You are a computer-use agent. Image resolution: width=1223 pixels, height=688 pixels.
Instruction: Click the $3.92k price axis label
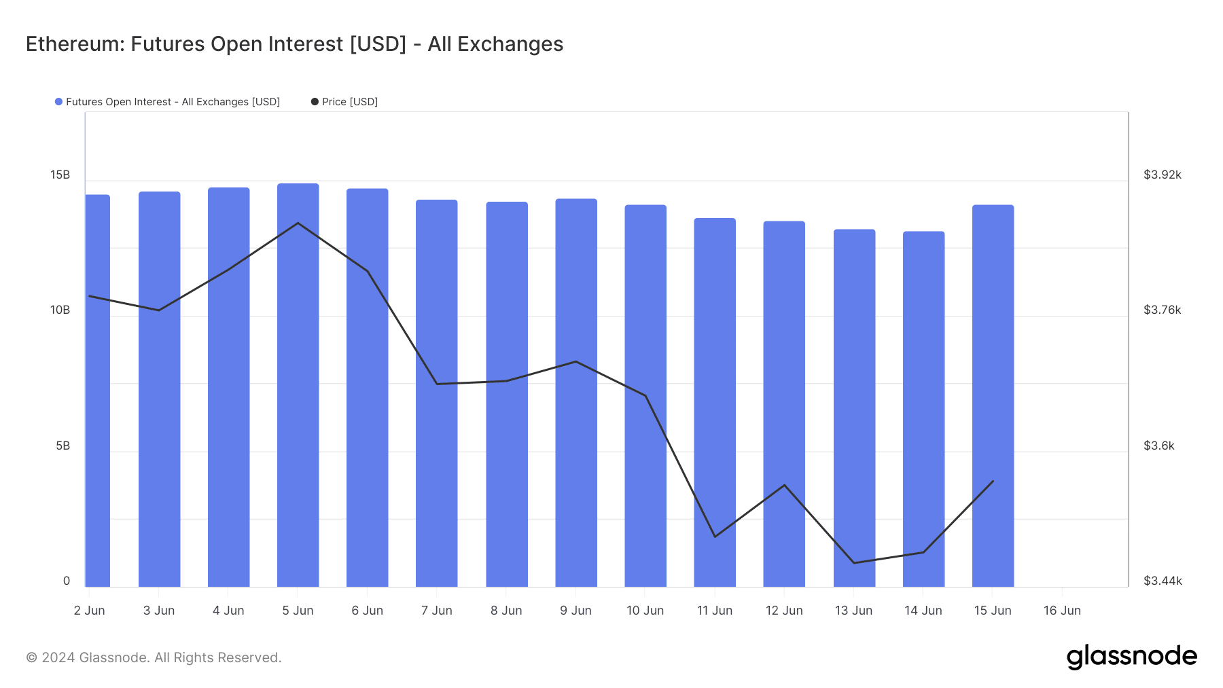click(1163, 175)
